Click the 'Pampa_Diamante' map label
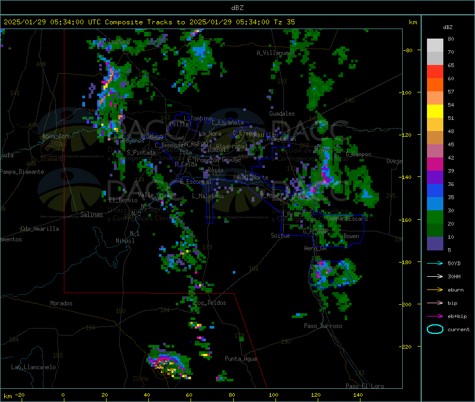The width and height of the screenshot is (475, 402). point(22,172)
